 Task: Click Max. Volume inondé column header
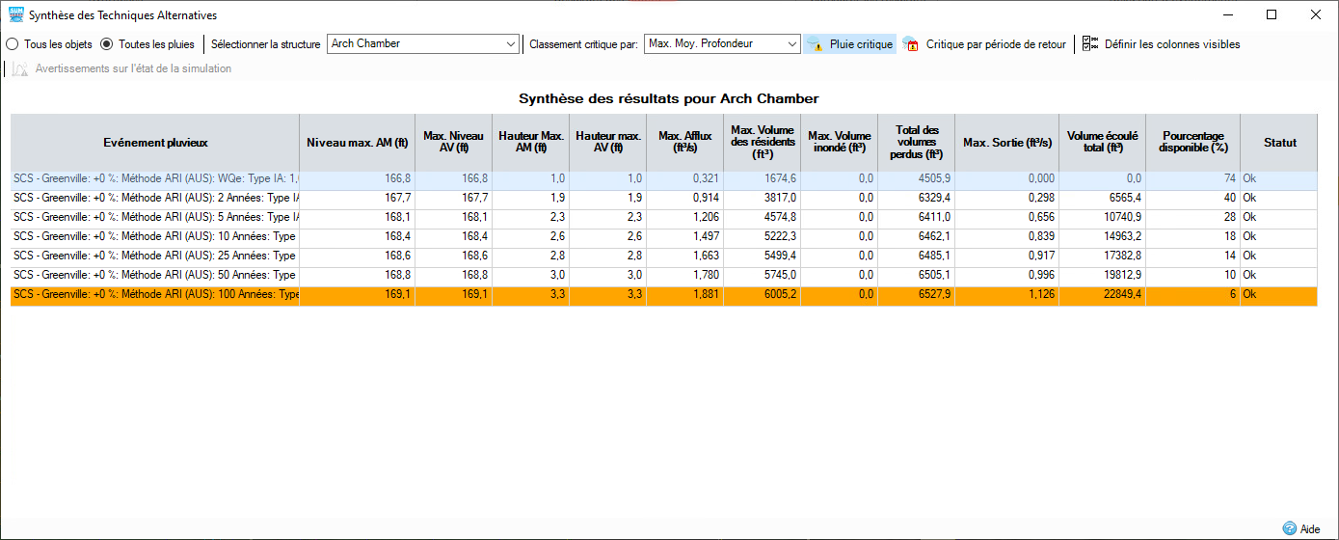click(840, 143)
